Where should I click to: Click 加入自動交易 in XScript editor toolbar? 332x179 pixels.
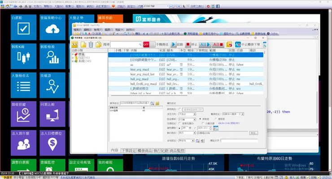tap(170, 34)
